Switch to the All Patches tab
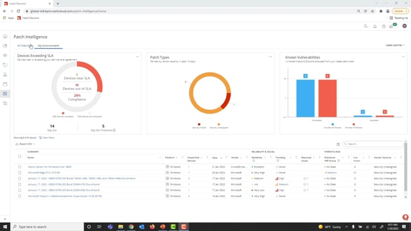The width and height of the screenshot is (411, 231). pyautogui.click(x=24, y=46)
